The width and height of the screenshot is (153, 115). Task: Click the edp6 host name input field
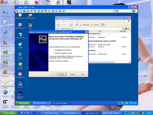click(x=122, y=11)
